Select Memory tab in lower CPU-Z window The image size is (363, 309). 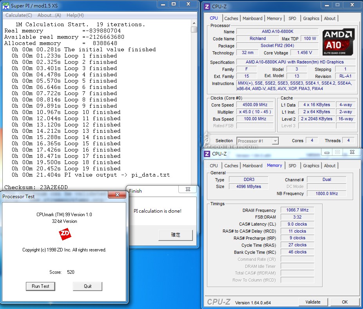coord(274,165)
